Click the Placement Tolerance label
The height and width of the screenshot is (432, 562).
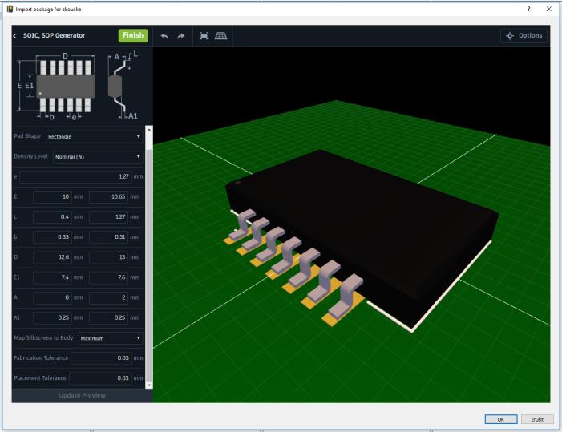coord(40,378)
